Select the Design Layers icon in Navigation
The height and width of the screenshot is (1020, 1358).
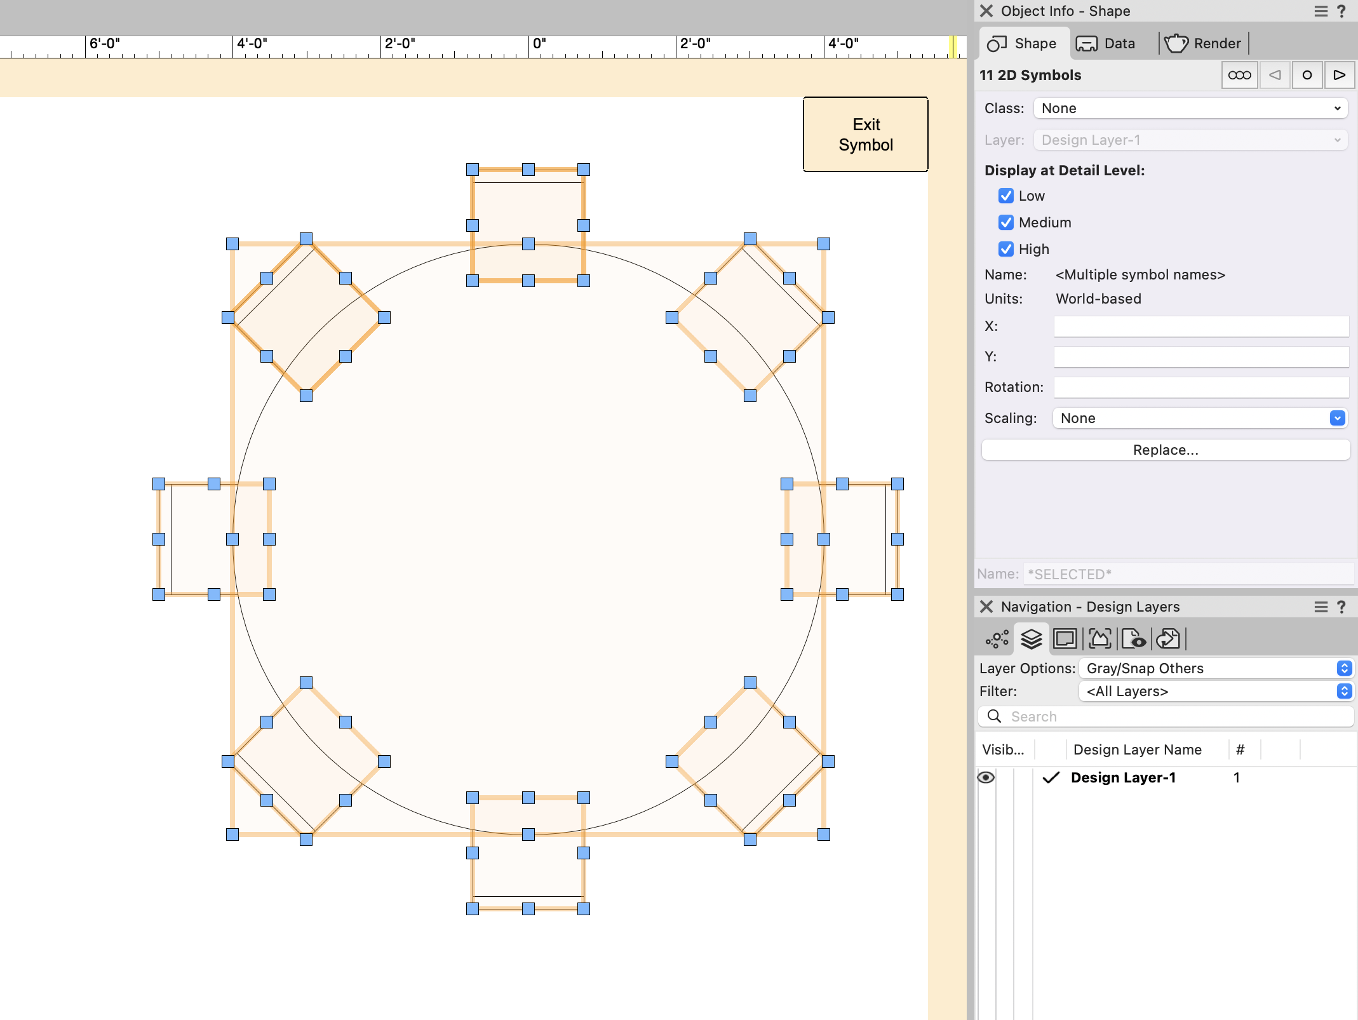click(1030, 640)
